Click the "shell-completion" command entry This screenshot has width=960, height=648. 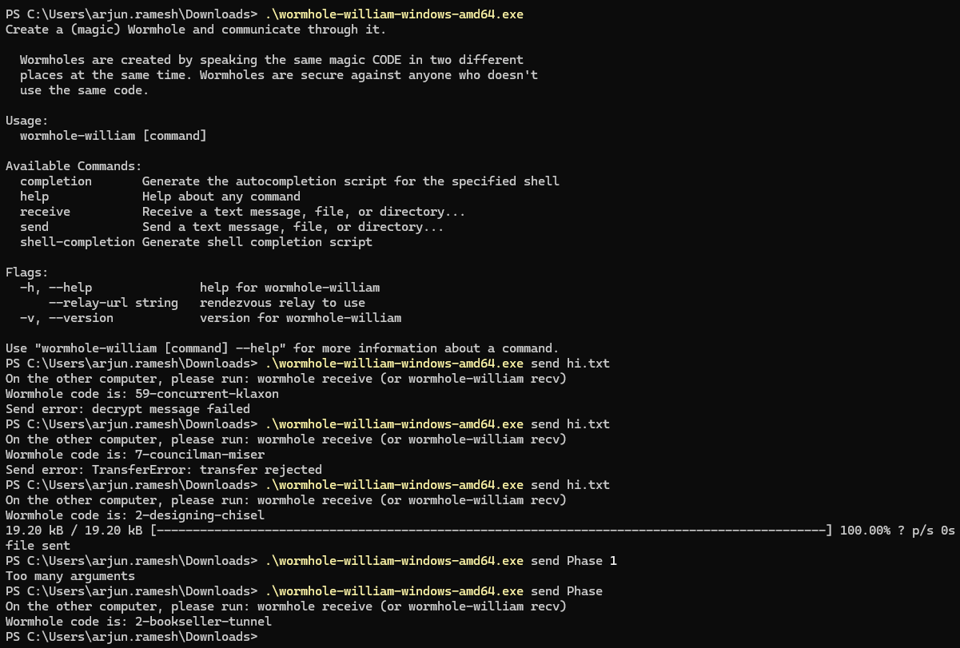78,242
